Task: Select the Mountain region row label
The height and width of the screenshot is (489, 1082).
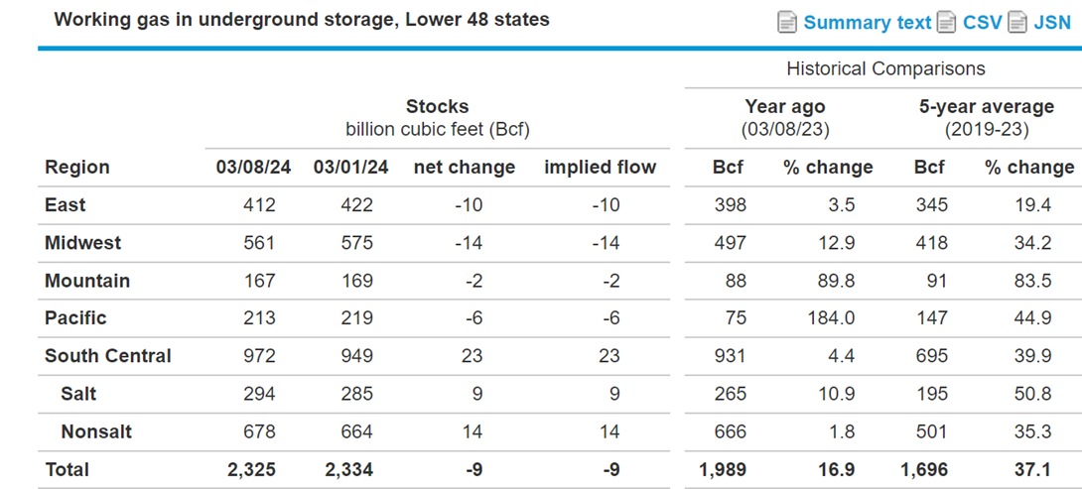Action: coord(87,281)
